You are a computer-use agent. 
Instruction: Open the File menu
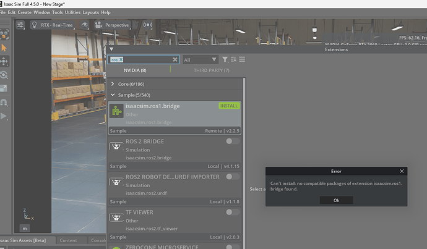pyautogui.click(x=2, y=12)
